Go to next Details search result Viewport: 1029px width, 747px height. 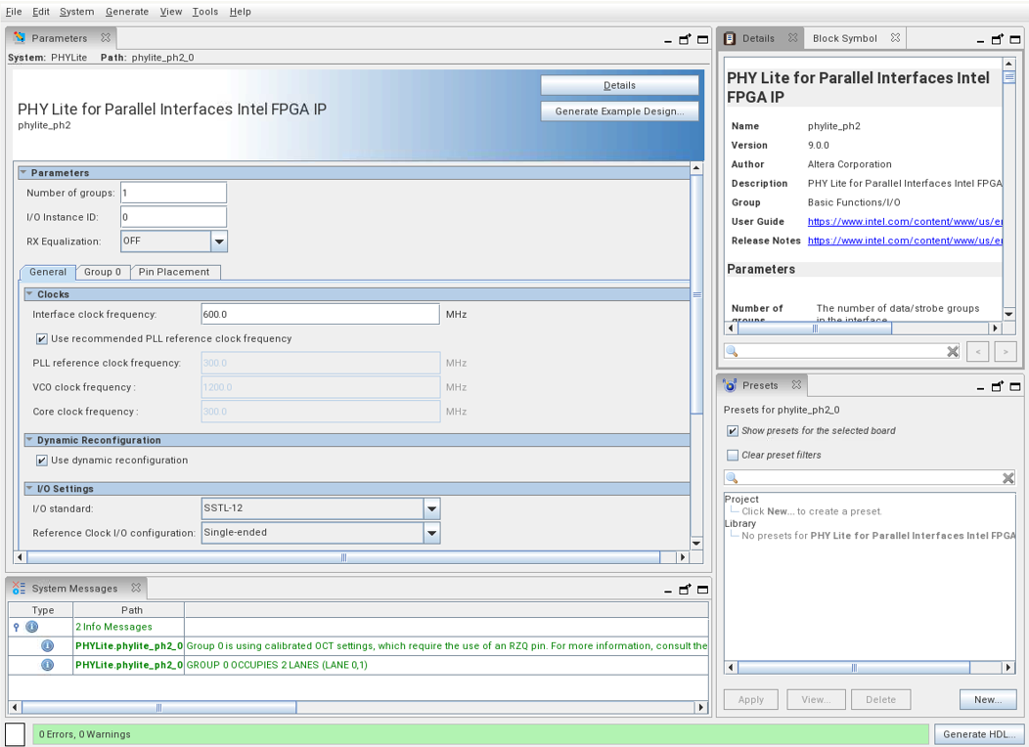(1006, 352)
